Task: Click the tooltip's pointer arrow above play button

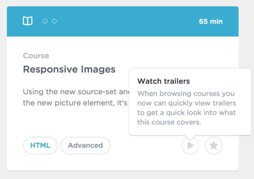Action: click(190, 137)
